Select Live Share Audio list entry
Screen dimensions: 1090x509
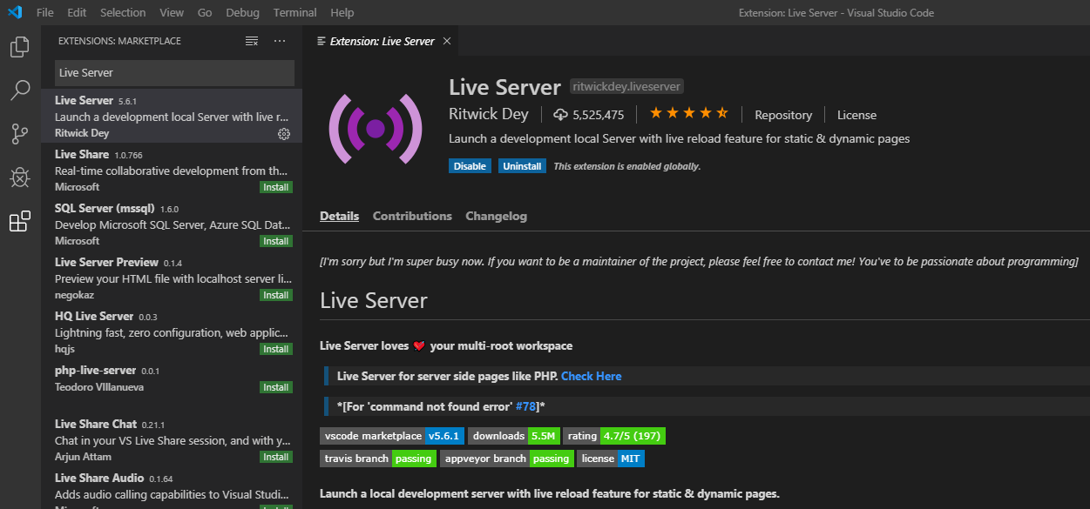click(x=172, y=487)
